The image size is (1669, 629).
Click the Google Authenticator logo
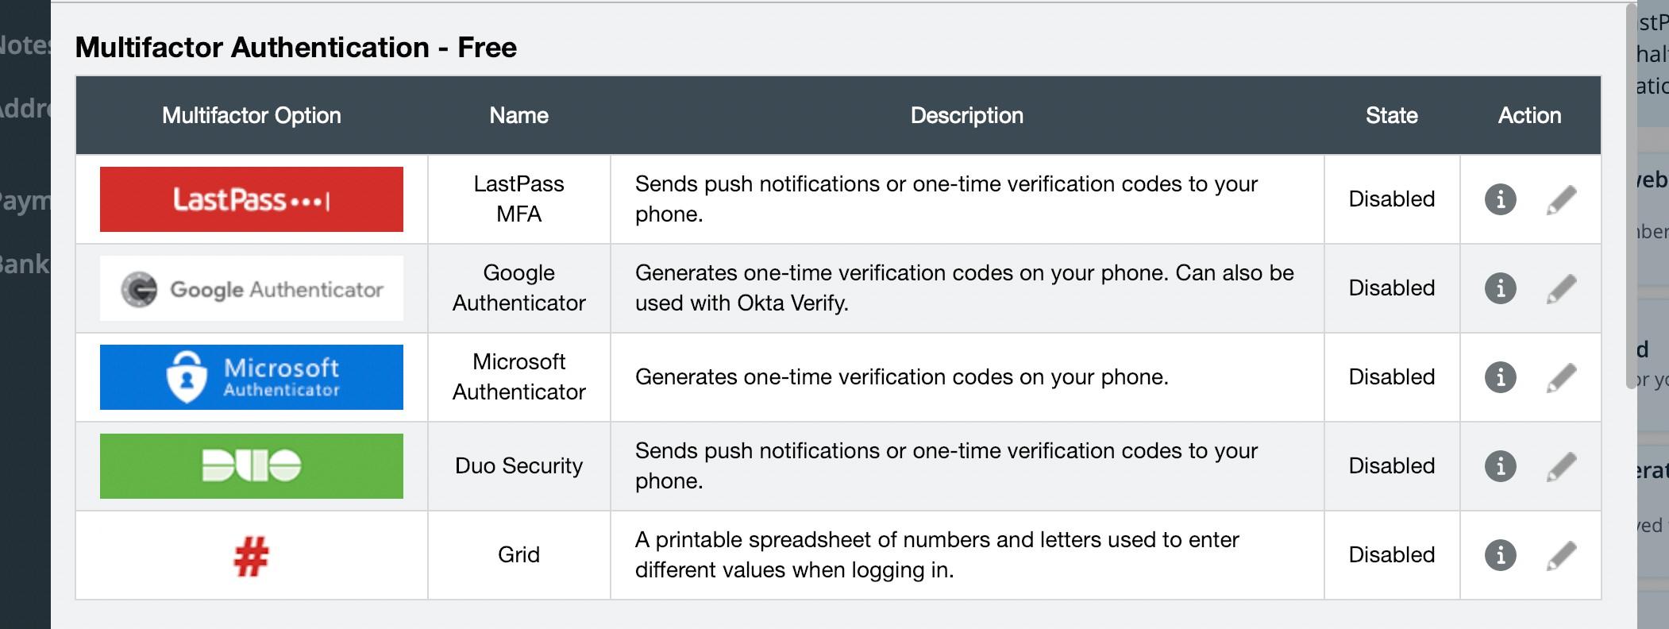(251, 288)
